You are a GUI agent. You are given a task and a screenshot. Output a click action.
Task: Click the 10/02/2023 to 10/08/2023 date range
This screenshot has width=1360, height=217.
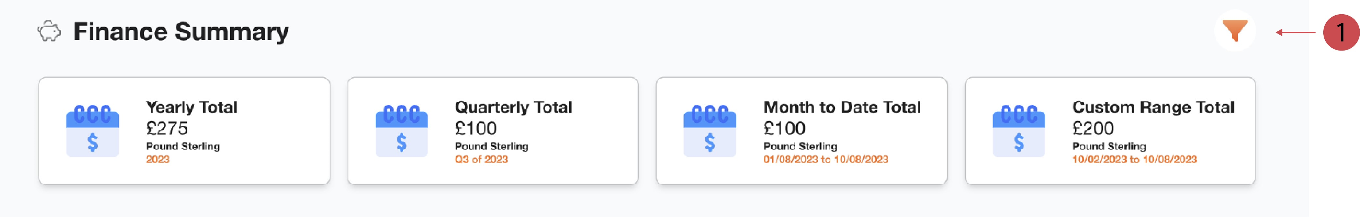click(1134, 159)
